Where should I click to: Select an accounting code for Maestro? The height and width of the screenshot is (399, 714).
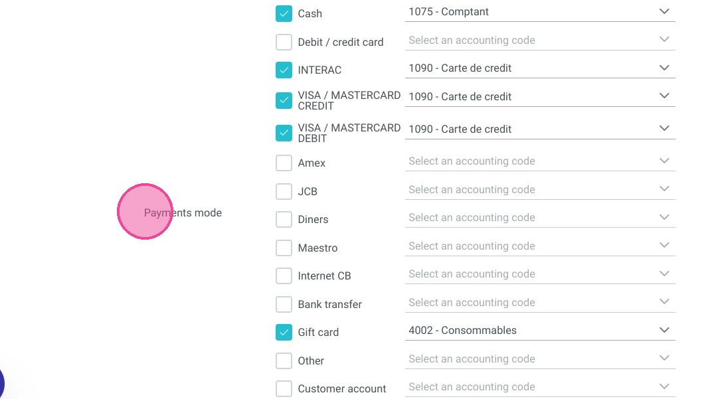(x=540, y=246)
